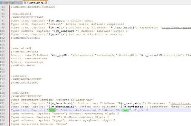
Task: Click the highlighted "Demo" caption on line 123
Action: [x=52, y=110]
